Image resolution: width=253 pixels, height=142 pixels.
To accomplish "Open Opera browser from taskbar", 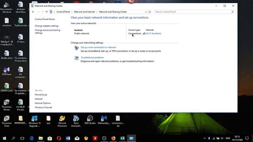I will point(59,138).
